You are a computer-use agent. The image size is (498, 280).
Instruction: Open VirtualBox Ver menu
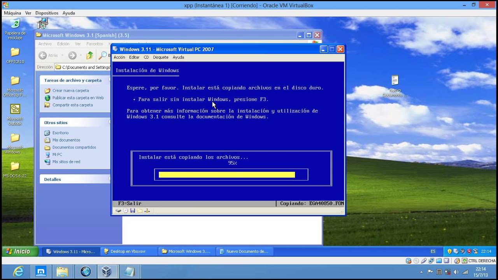click(28, 13)
